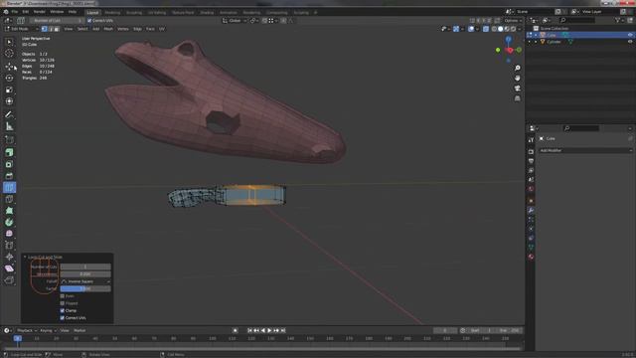Select the Measure tool
The height and width of the screenshot is (358, 636).
[x=9, y=126]
